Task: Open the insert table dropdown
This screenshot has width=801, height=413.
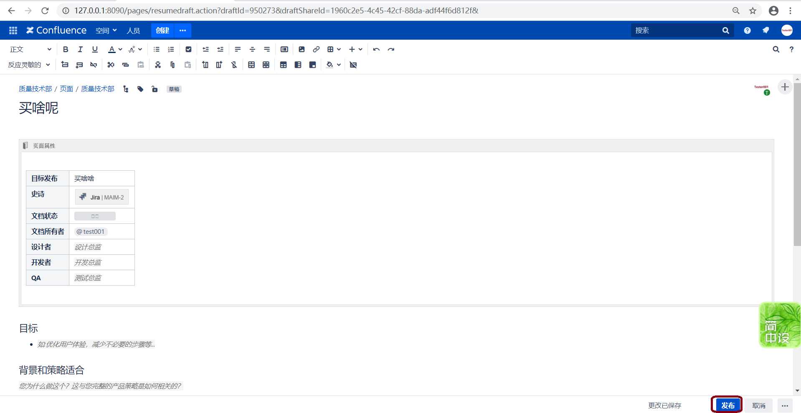Action: click(334, 49)
